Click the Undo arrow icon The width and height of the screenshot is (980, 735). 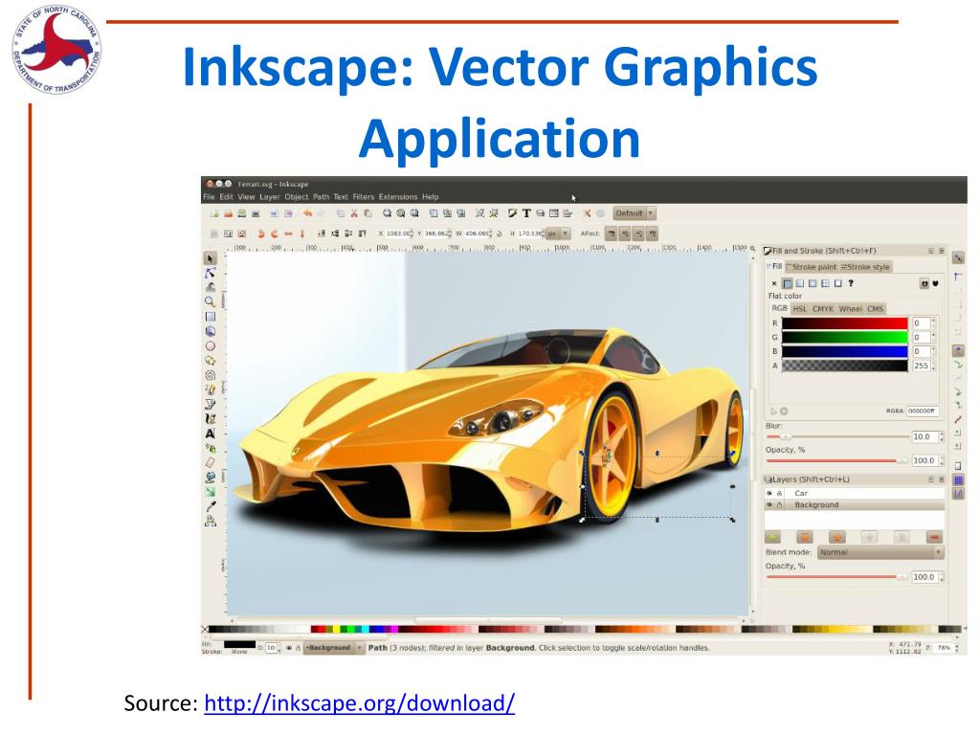coord(307,213)
